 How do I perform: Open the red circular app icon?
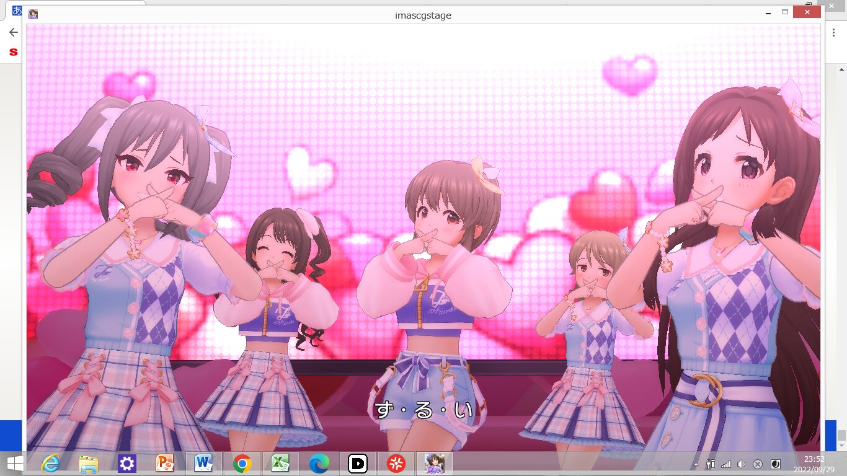396,464
